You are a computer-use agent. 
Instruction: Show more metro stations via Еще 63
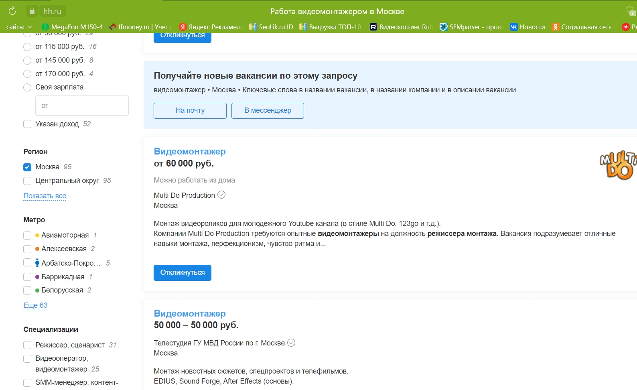[x=35, y=305]
